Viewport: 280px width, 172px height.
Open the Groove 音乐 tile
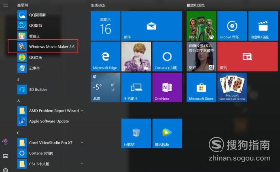(232, 26)
